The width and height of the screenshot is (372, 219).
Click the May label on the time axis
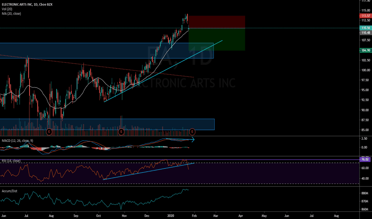[264, 216]
